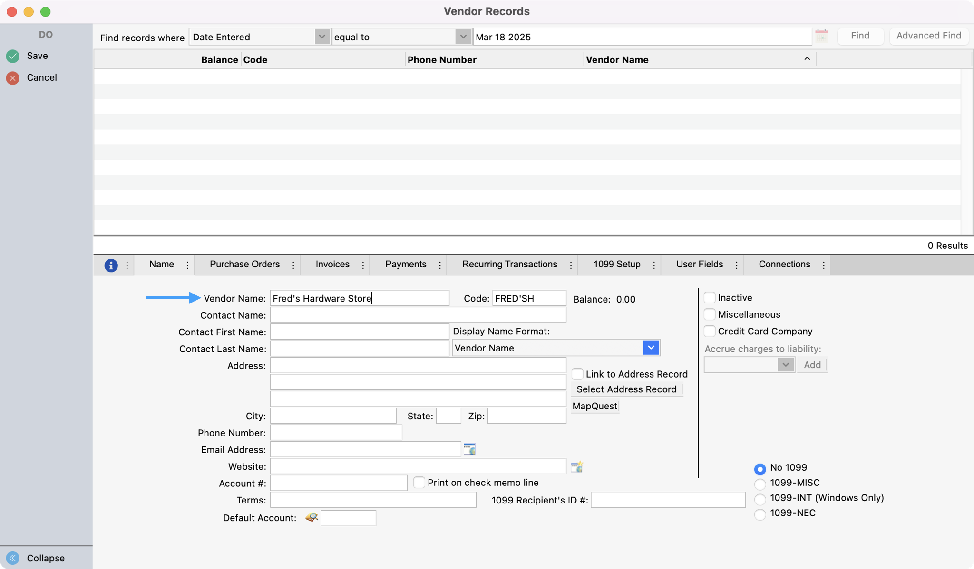Image resolution: width=974 pixels, height=569 pixels.
Task: Click the blue info icon tab
Action: [111, 265]
